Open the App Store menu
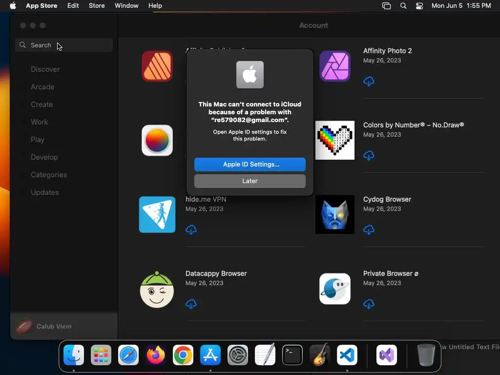This screenshot has height=375, width=500. (x=42, y=6)
